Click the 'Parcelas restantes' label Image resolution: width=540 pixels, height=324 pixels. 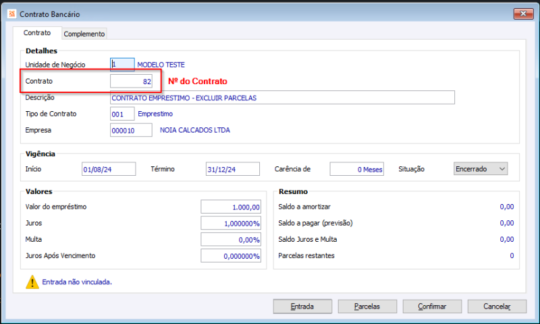(306, 255)
